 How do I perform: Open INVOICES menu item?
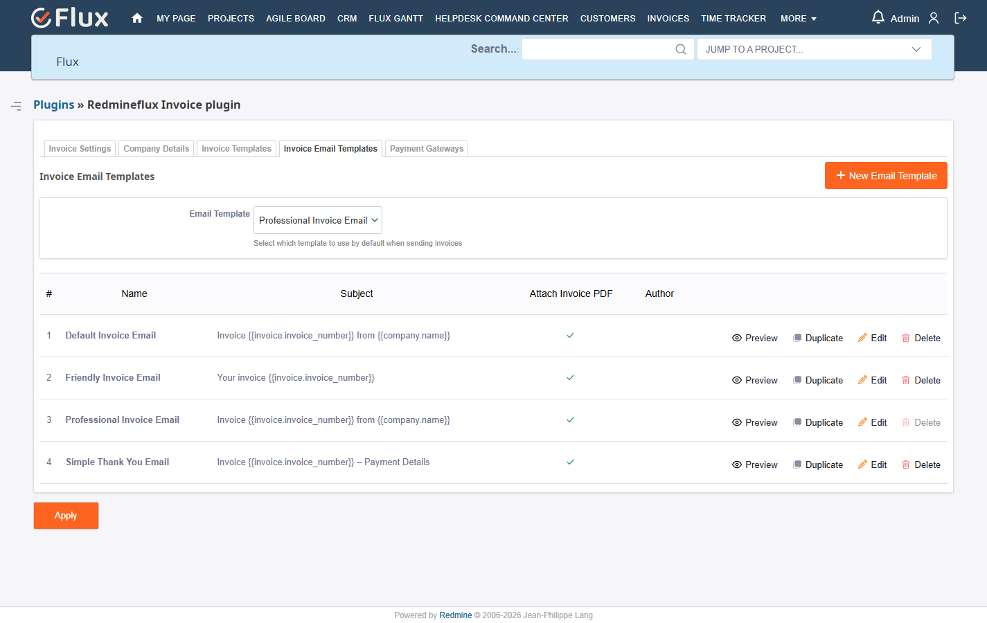point(668,19)
